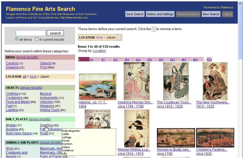Image resolution: width=244 pixels, height=158 pixels.
Task: Filter by Clothing objects
Action: 12,94
